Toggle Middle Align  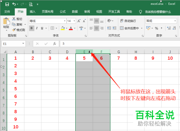point(96,21)
